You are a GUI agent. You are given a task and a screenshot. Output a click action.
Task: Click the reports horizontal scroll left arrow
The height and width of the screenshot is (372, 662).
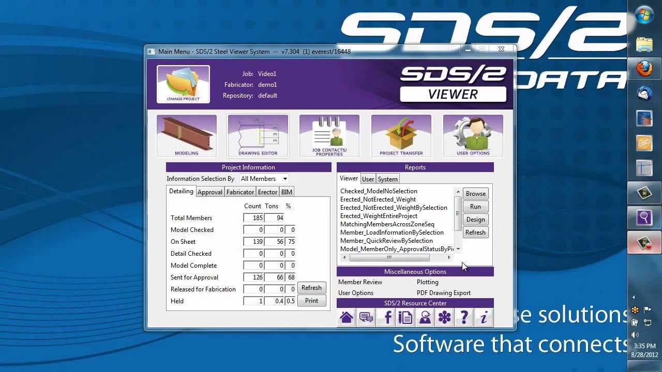pos(344,257)
